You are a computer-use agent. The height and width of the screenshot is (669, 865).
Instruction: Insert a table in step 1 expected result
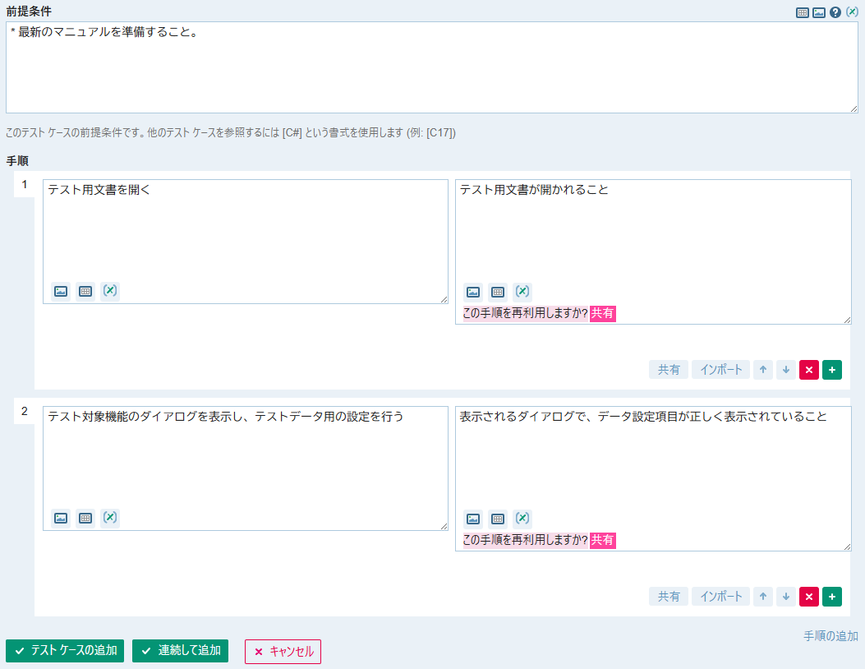pos(497,292)
